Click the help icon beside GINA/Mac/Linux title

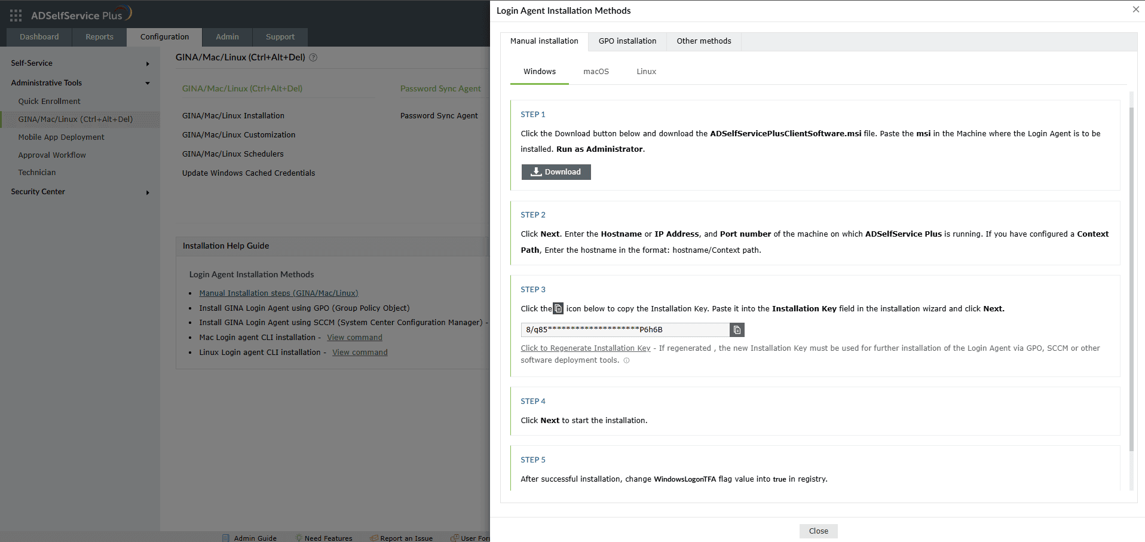[x=313, y=57]
